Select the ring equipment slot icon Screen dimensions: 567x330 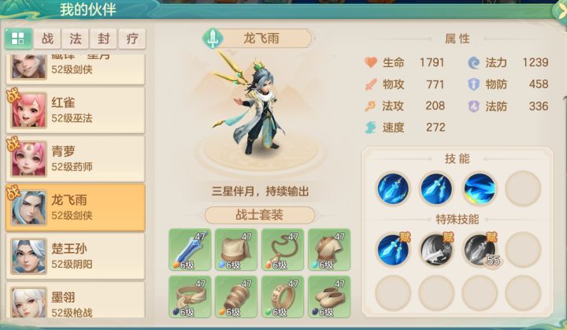pyautogui.click(x=283, y=296)
